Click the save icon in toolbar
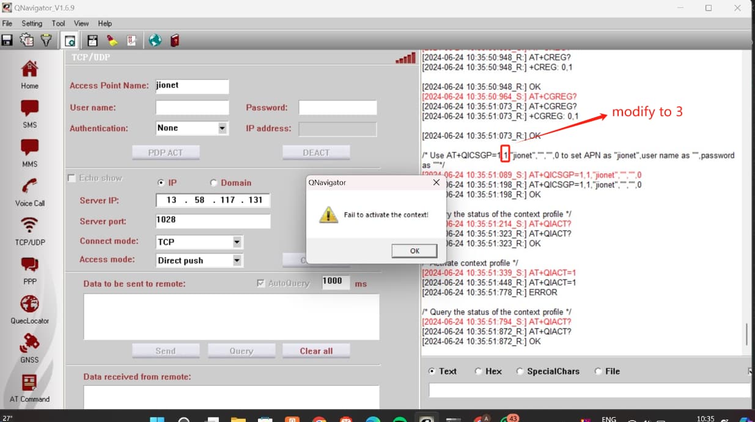 (7, 40)
